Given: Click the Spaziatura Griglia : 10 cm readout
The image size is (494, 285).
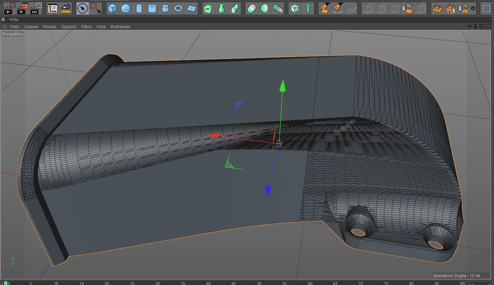Looking at the screenshot, I should click(456, 275).
